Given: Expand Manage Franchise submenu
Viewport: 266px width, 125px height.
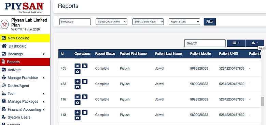Looking at the screenshot, I should (25, 78).
